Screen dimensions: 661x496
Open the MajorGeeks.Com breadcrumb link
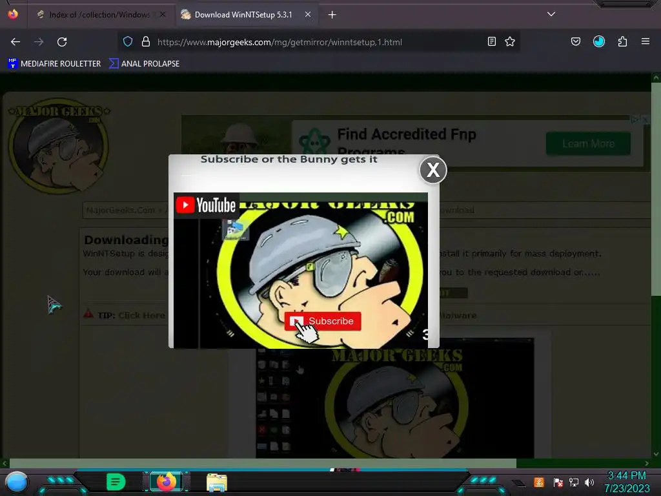point(121,210)
